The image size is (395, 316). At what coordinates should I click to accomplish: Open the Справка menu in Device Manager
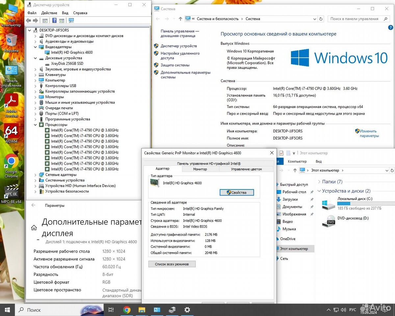pyautogui.click(x=80, y=13)
